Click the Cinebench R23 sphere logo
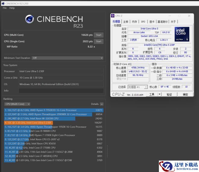 click(30, 19)
